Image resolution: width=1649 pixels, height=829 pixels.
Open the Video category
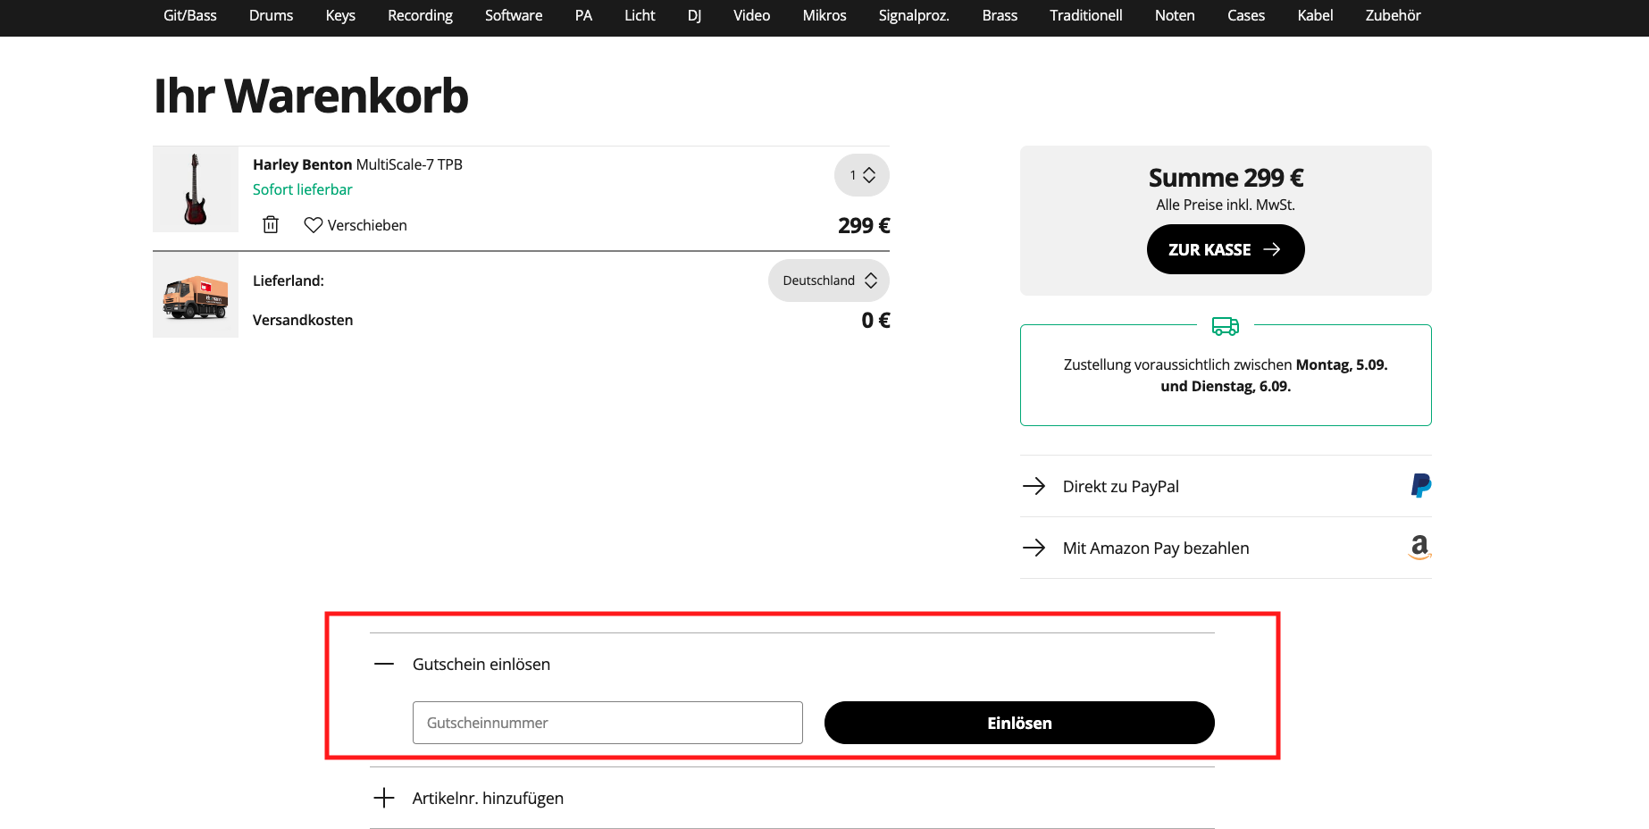coord(752,15)
